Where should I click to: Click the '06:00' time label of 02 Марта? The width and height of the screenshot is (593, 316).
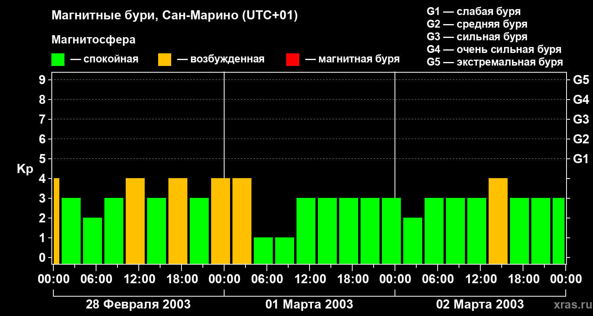438,279
